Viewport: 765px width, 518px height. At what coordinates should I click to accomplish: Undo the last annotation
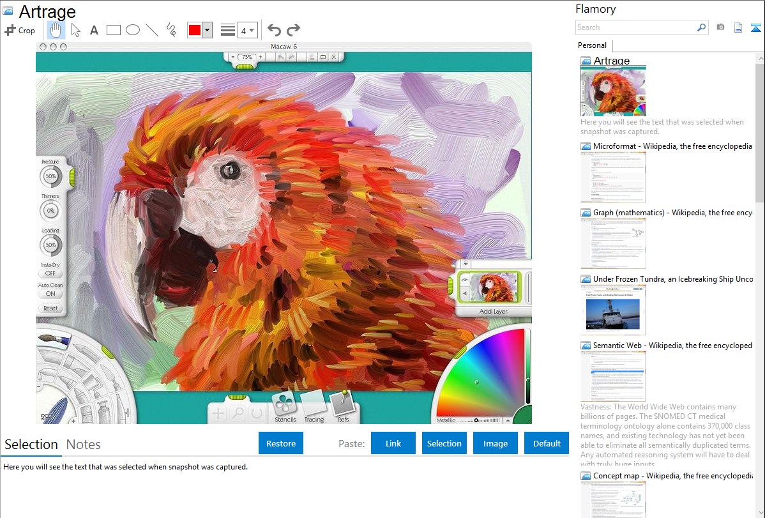[x=274, y=30]
